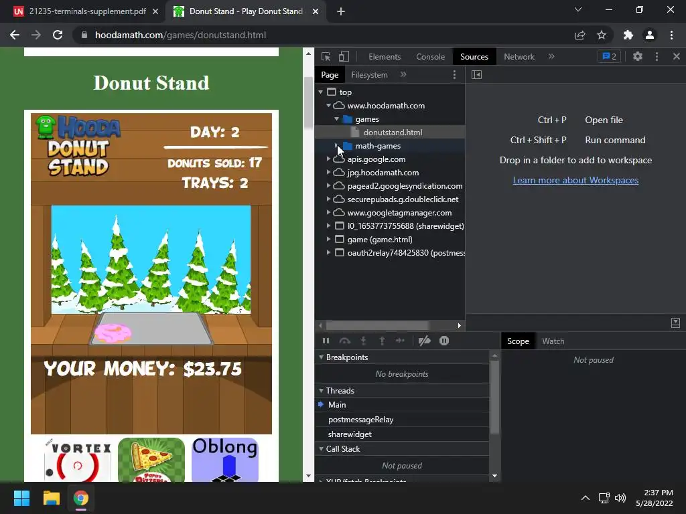Image resolution: width=686 pixels, height=514 pixels.
Task: Collapse the top frame tree node
Action: (x=321, y=92)
